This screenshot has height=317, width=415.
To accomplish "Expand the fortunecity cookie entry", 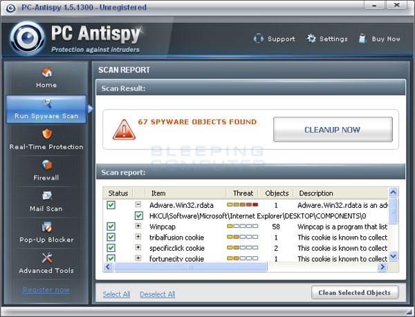I will click(138, 258).
